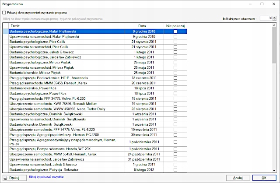Increase days-before-event with up spinner arrow

[x=274, y=17]
